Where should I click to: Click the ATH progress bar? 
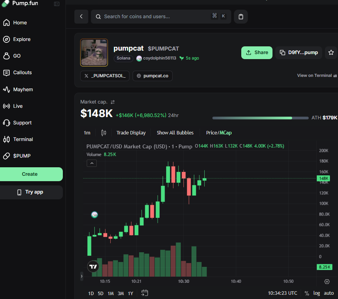pyautogui.click(x=261, y=118)
